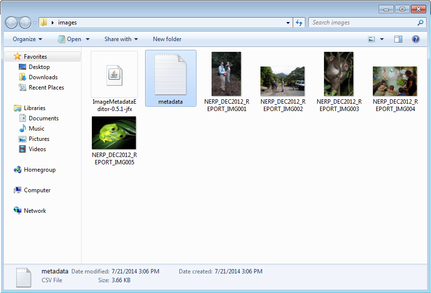The width and height of the screenshot is (431, 293).
Task: Open the Pictures library
Action: (39, 139)
